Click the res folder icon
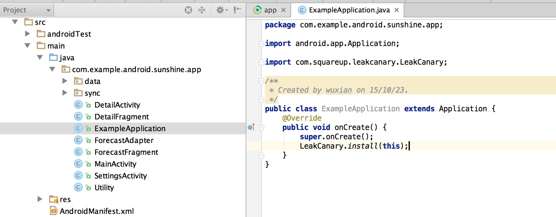Screen dimensions: 556x217 pyautogui.click(x=53, y=199)
